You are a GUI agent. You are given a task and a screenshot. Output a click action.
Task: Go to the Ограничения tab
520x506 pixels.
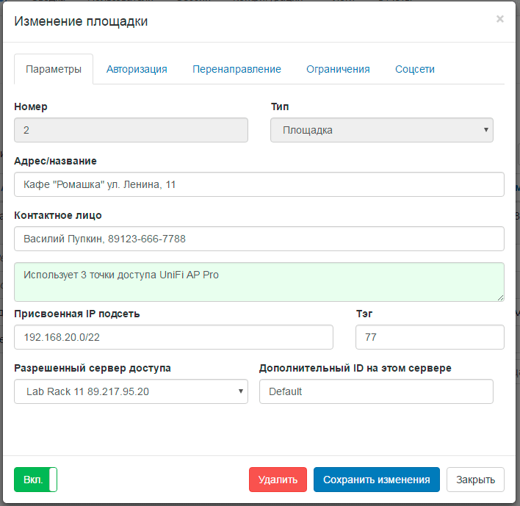pos(338,69)
